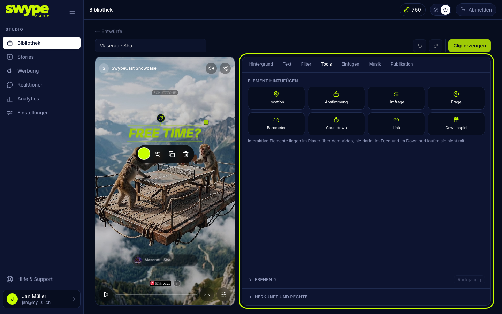
Task: Add a Barometer element
Action: click(276, 124)
